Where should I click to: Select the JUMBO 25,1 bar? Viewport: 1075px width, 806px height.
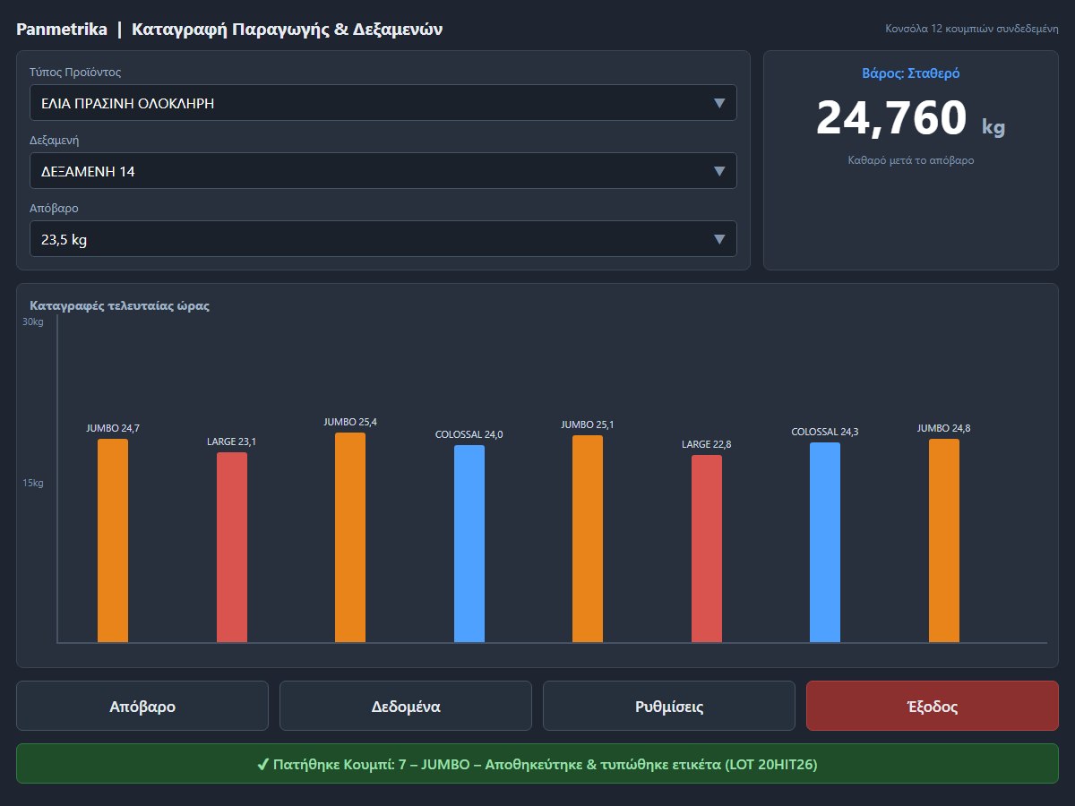[x=588, y=538]
